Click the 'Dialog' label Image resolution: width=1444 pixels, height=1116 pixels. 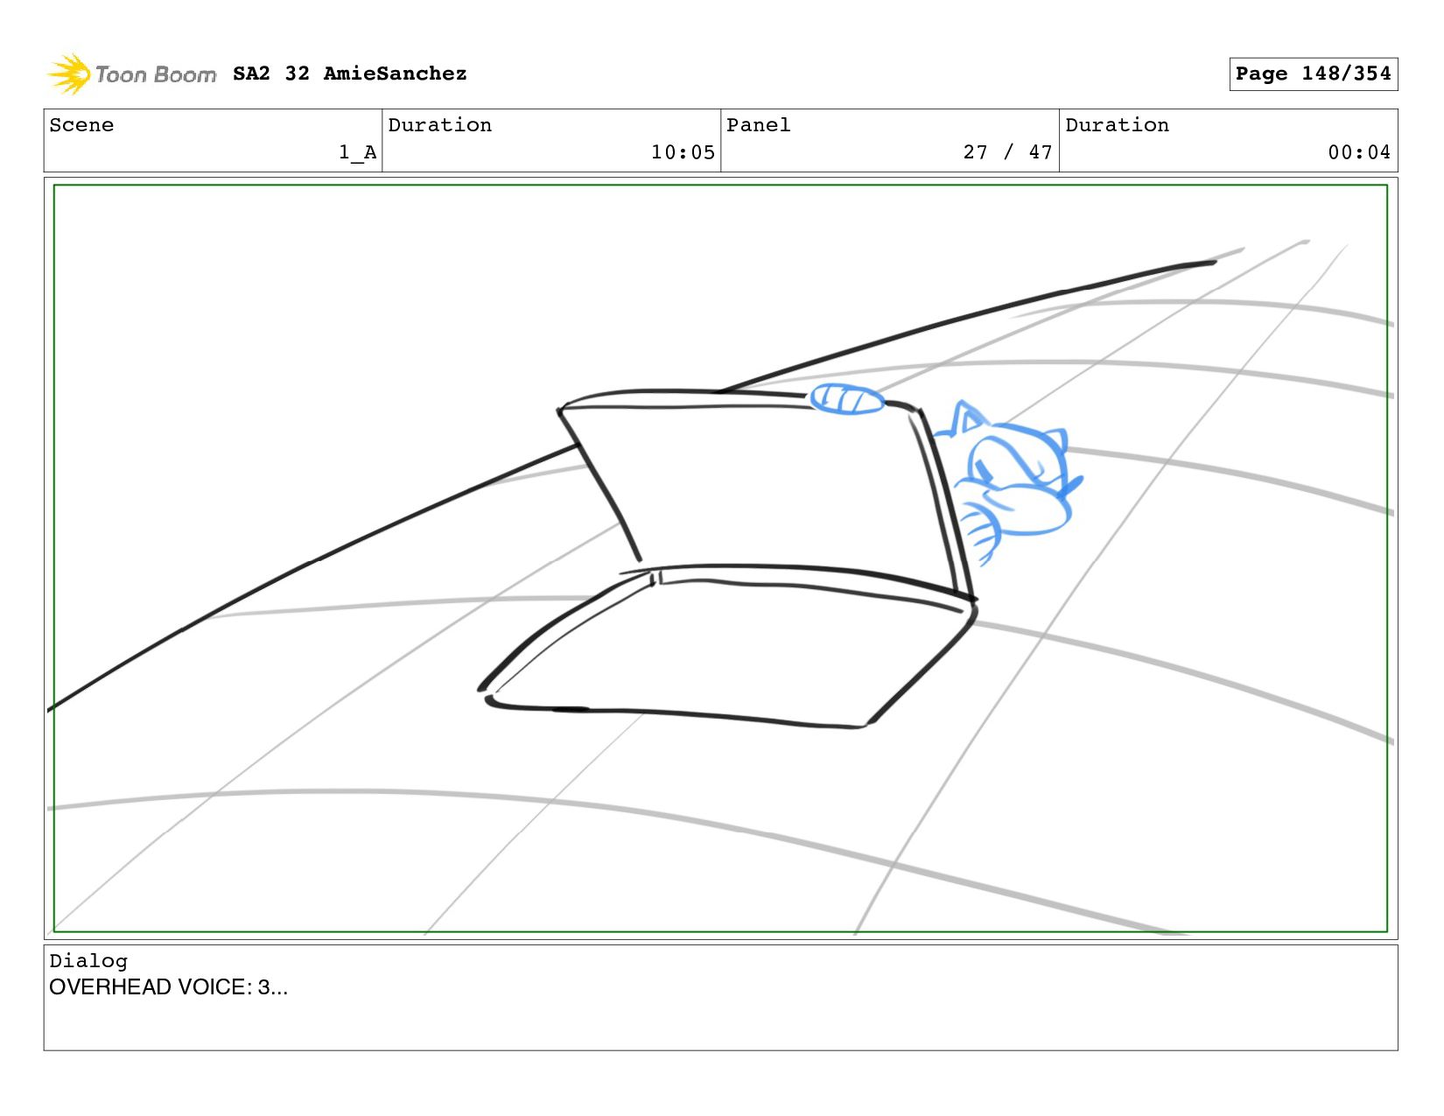pos(88,961)
